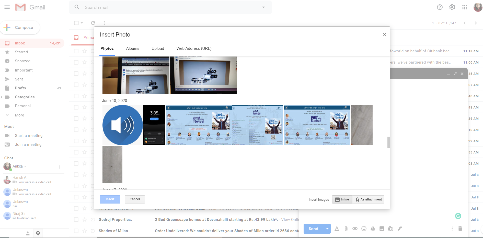Open search options with the search dropdown arrow
This screenshot has width=483, height=238.
click(263, 7)
